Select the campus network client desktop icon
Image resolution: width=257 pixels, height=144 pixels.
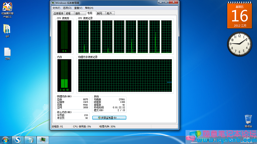pyautogui.click(x=7, y=10)
